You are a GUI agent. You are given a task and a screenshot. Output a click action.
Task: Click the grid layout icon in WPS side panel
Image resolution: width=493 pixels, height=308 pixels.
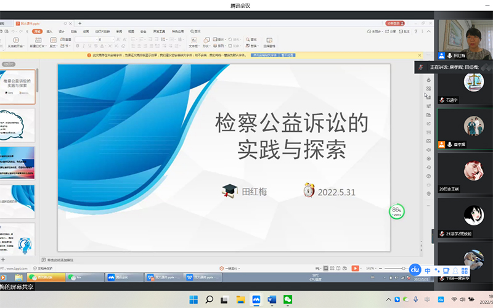pos(428,88)
